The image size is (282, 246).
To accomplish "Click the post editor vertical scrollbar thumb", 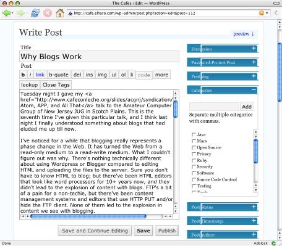I will [x=176, y=110].
